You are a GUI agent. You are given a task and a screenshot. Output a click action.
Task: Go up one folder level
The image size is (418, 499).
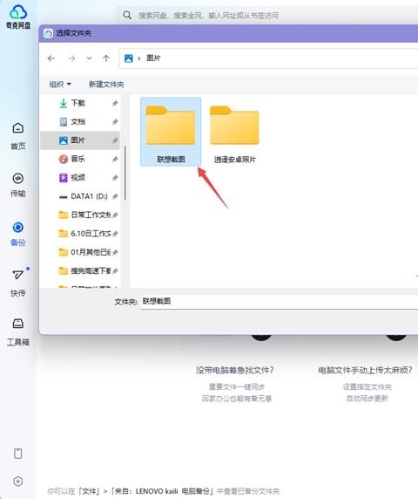click(106, 58)
